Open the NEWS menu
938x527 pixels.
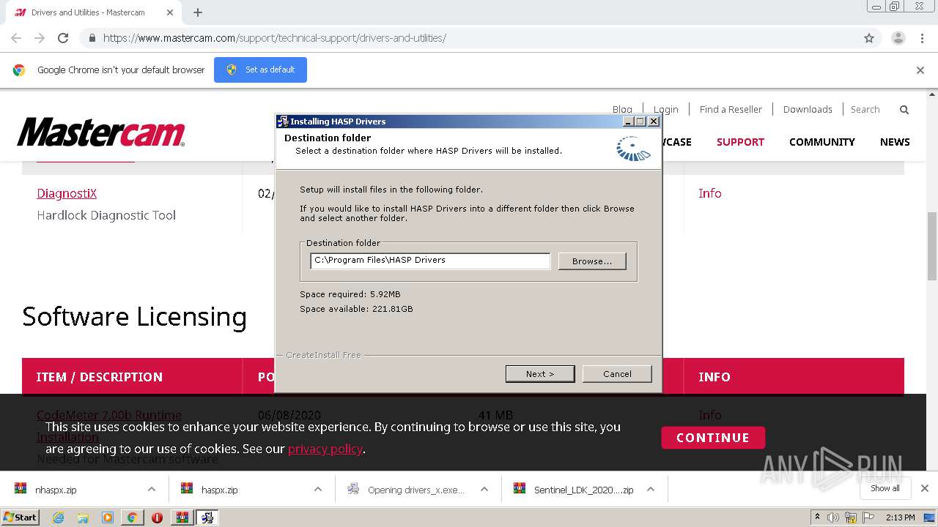click(x=895, y=142)
